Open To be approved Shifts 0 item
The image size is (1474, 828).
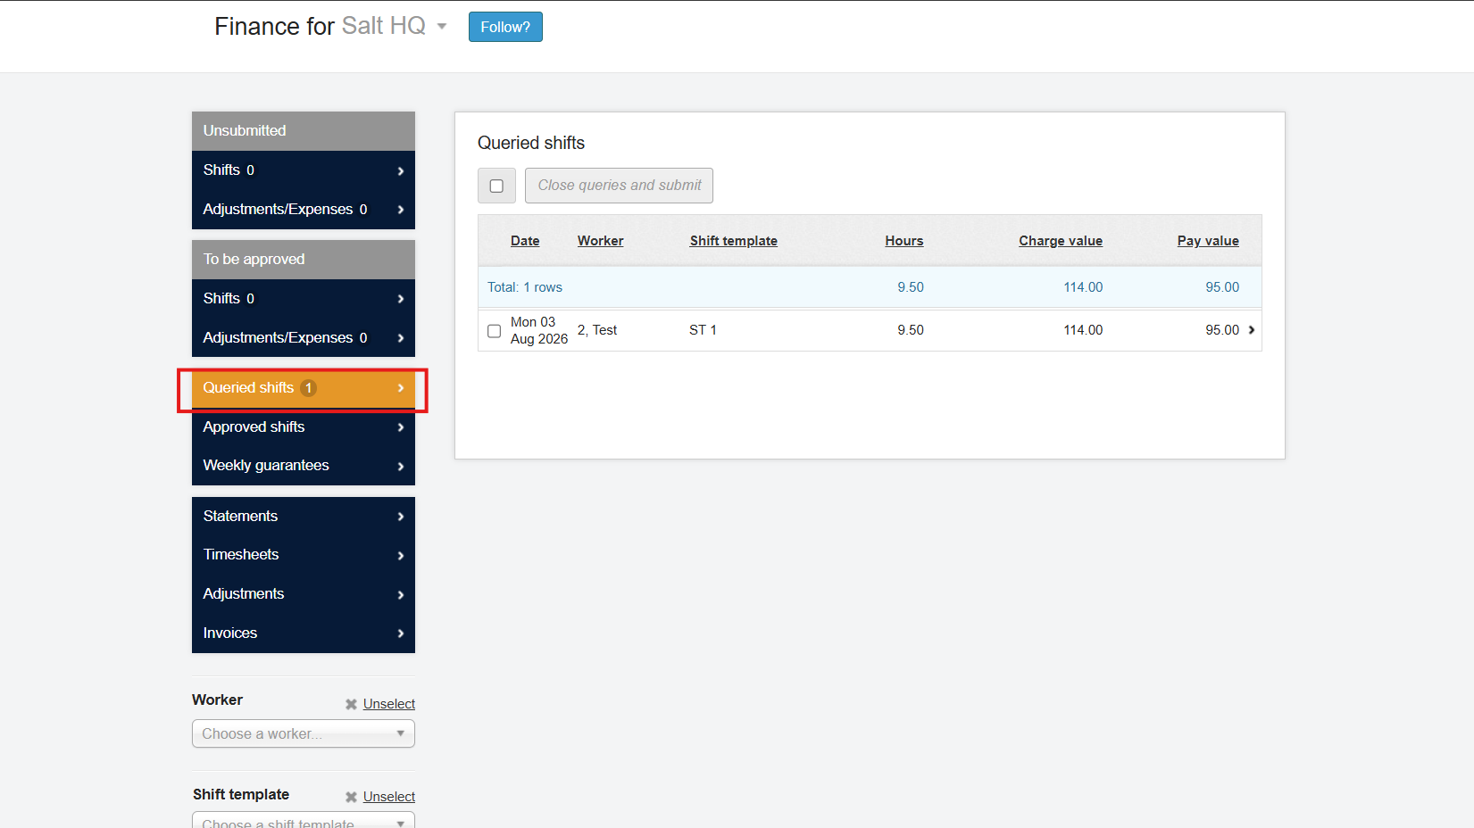point(304,299)
